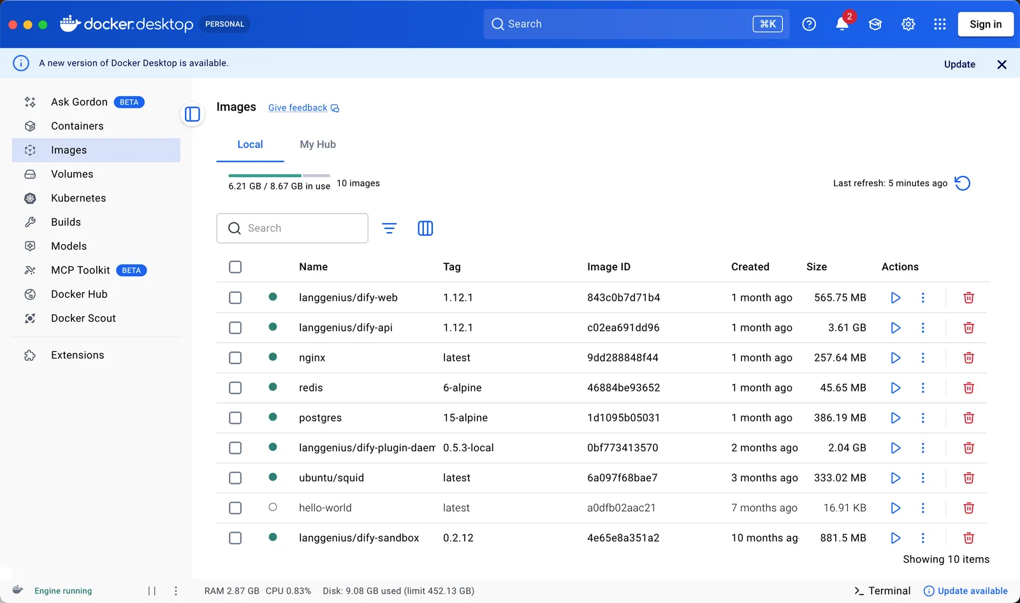Open more actions menu for hello-world
The width and height of the screenshot is (1020, 603).
pos(922,508)
